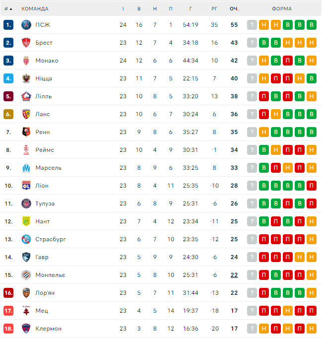Click the Lille club crest
Viewport: 324px width, 338px height.
coord(26,96)
